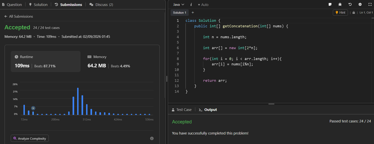
Task: Click the tallest bar in runtime histogram
Action: 78,101
